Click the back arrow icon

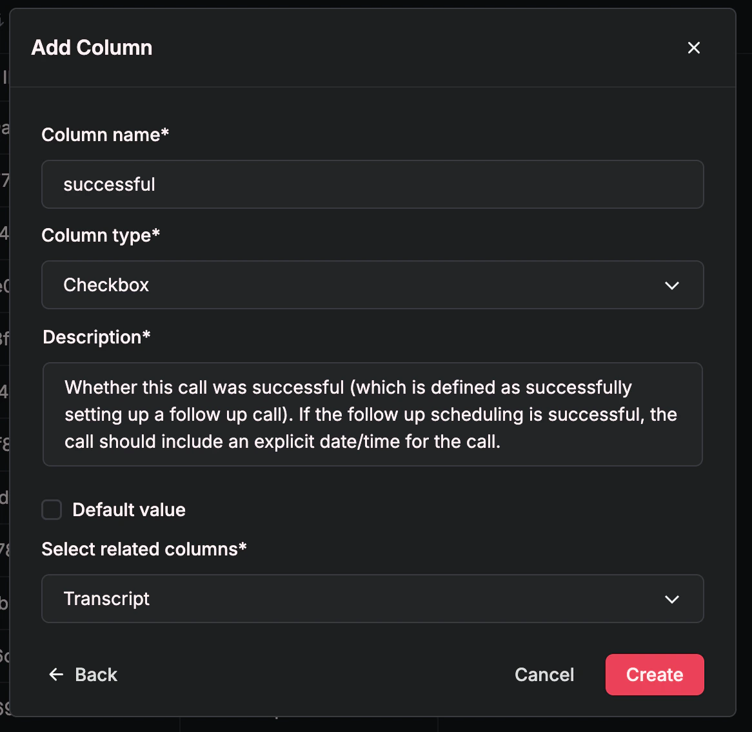(x=55, y=675)
